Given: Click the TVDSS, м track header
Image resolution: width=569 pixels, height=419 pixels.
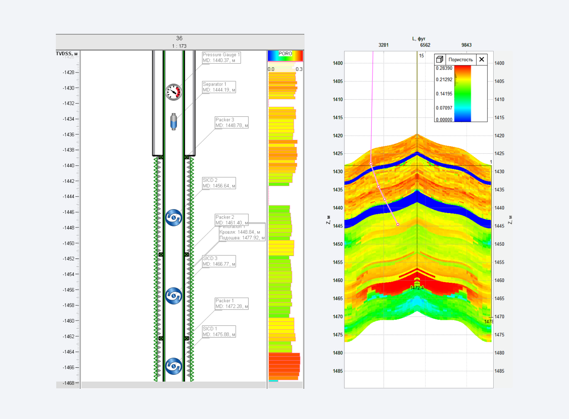Looking at the screenshot, I should coord(67,53).
